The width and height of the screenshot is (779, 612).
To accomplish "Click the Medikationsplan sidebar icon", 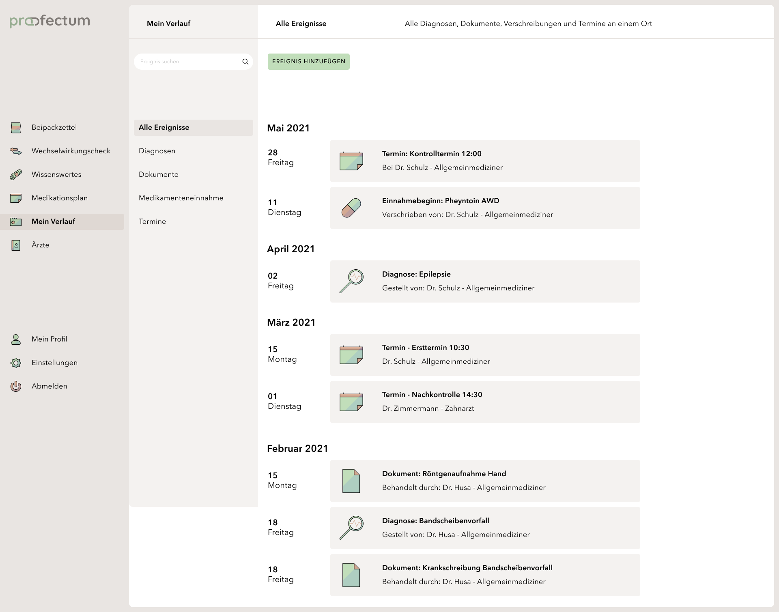I will coord(16,198).
